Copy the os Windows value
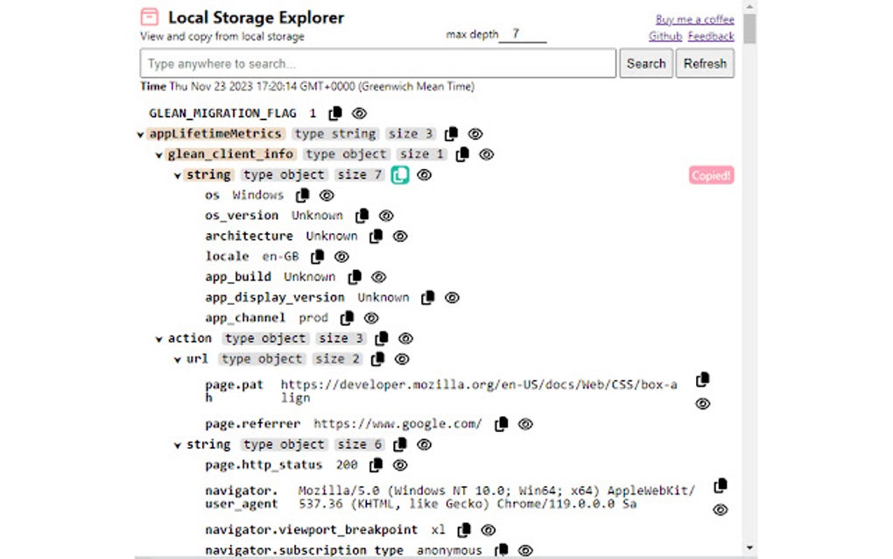This screenshot has width=893, height=559. click(x=301, y=195)
